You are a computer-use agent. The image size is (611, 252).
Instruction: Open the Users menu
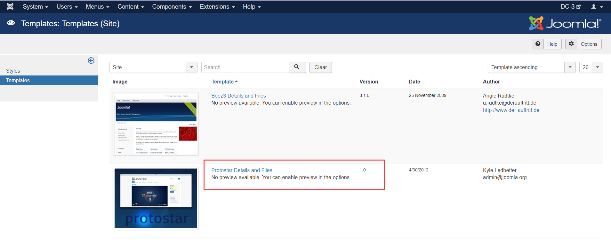67,6
